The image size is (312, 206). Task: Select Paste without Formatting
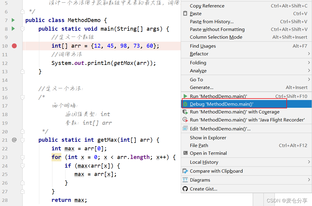point(246,29)
